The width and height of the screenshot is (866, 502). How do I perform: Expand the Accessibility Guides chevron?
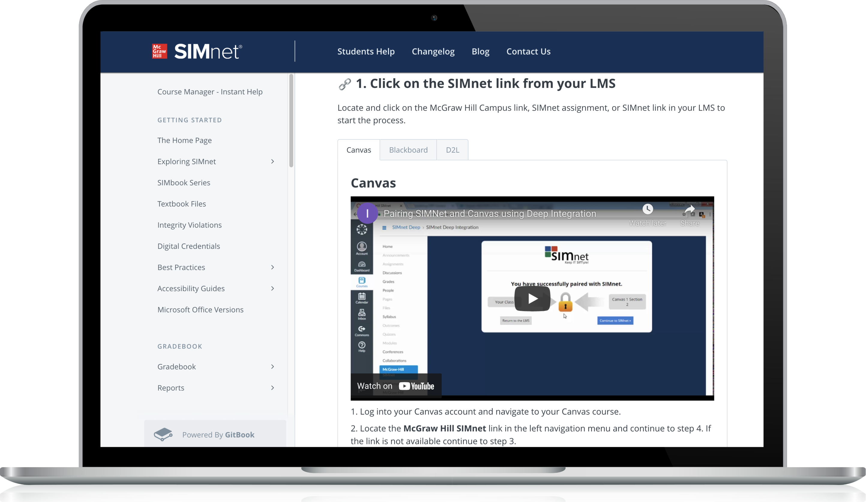[x=272, y=288]
